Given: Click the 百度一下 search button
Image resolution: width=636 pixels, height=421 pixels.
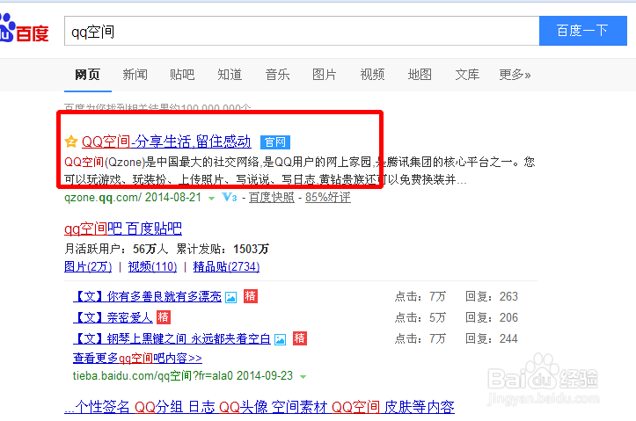Looking at the screenshot, I should pos(583,31).
